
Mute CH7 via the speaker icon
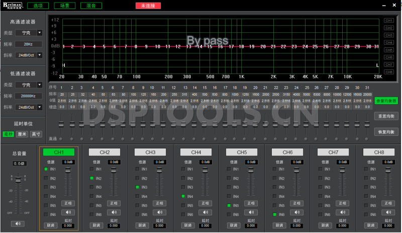click(x=343, y=212)
